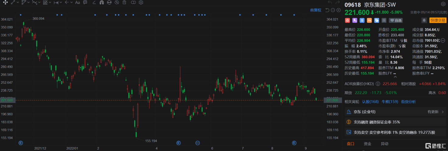The width and height of the screenshot is (448, 151).
Task: Select the range measurement tool
Action: [56, 2]
